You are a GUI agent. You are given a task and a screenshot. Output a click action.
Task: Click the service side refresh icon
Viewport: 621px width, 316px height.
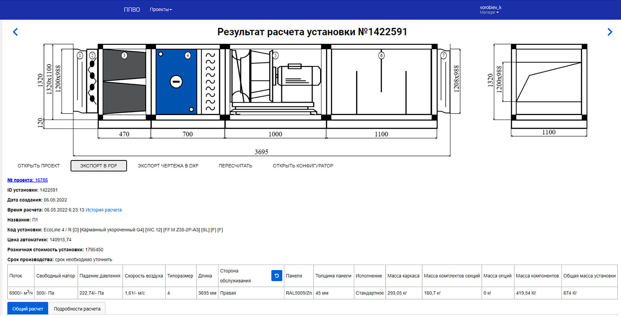[x=276, y=276]
